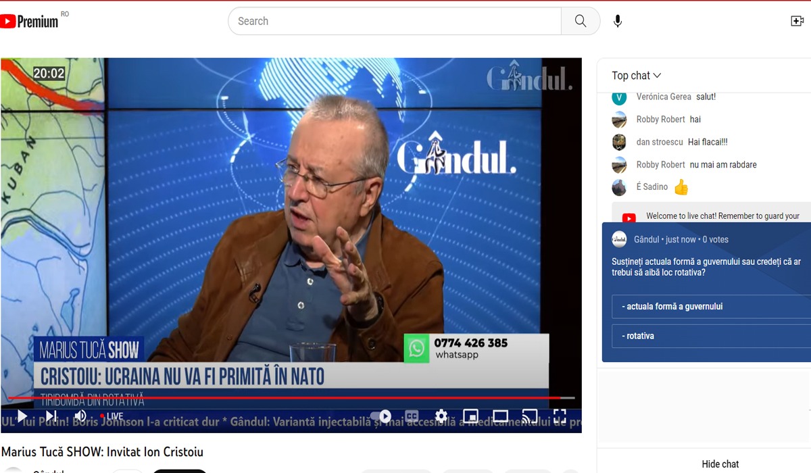This screenshot has width=811, height=473.
Task: Enable theater mode view
Action: pos(500,416)
